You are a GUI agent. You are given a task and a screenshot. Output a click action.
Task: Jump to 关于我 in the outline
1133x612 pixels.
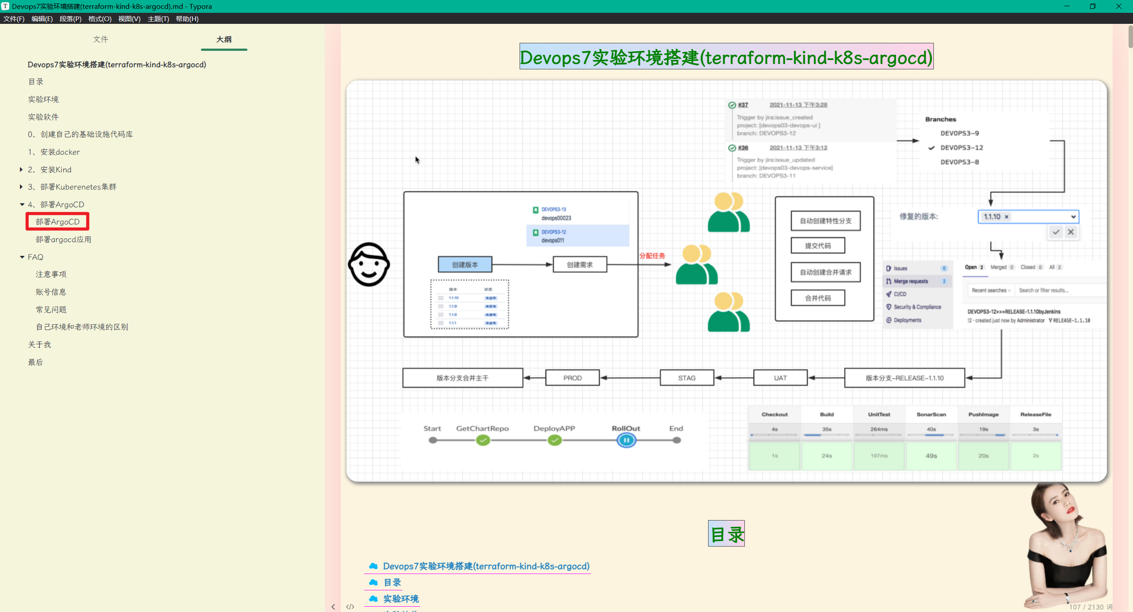[39, 344]
